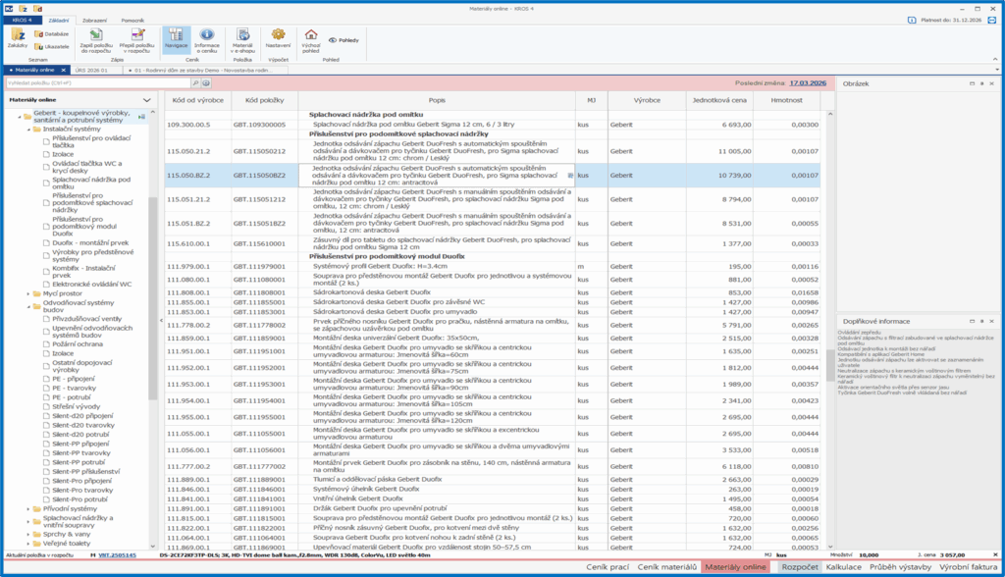
Task: Toggle pin on the Obrázek panel
Action: point(981,84)
